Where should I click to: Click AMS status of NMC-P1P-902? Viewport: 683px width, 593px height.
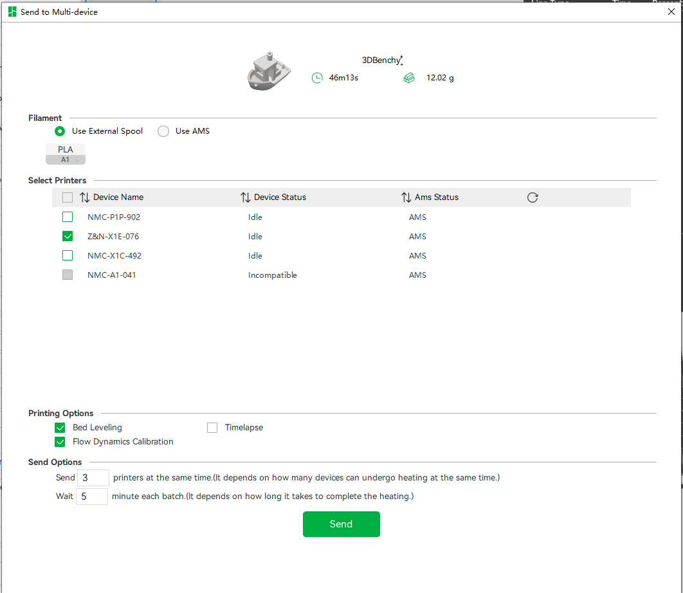pyautogui.click(x=417, y=217)
